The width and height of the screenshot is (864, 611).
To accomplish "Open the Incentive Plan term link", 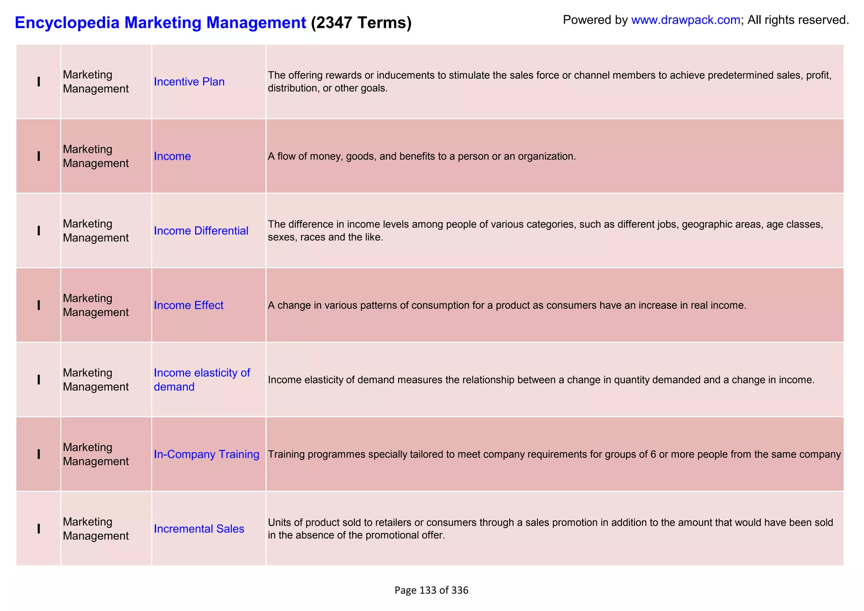I will tap(189, 82).
